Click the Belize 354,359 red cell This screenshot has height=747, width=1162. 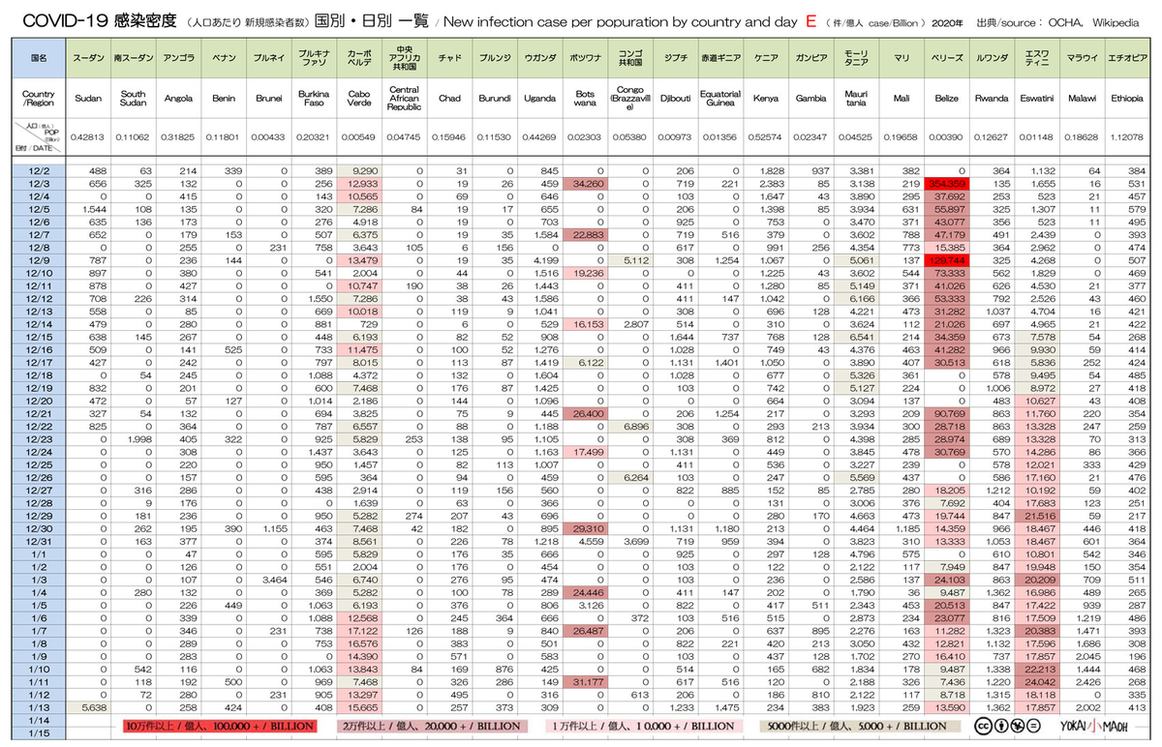(946, 183)
